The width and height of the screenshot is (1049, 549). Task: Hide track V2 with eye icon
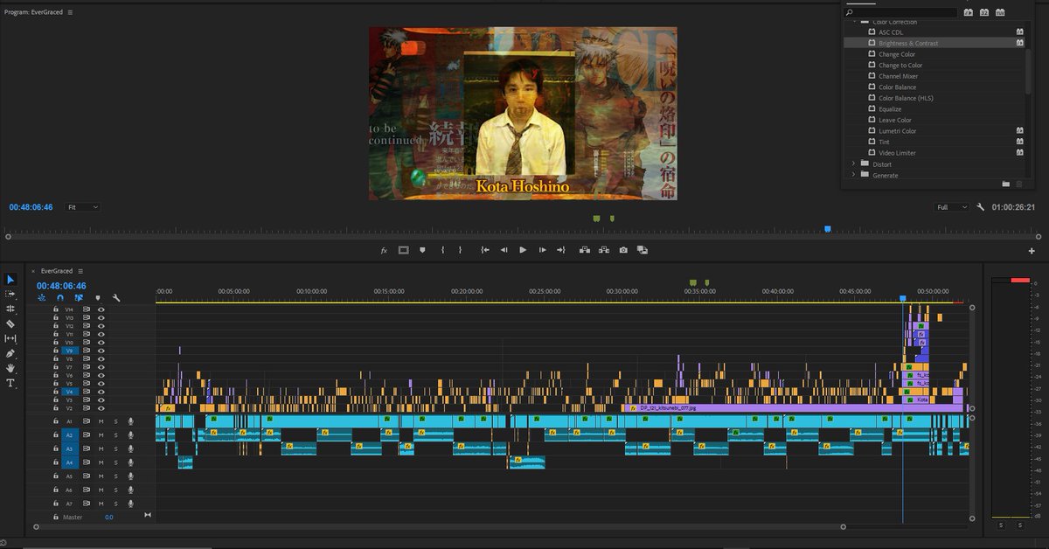[101, 408]
